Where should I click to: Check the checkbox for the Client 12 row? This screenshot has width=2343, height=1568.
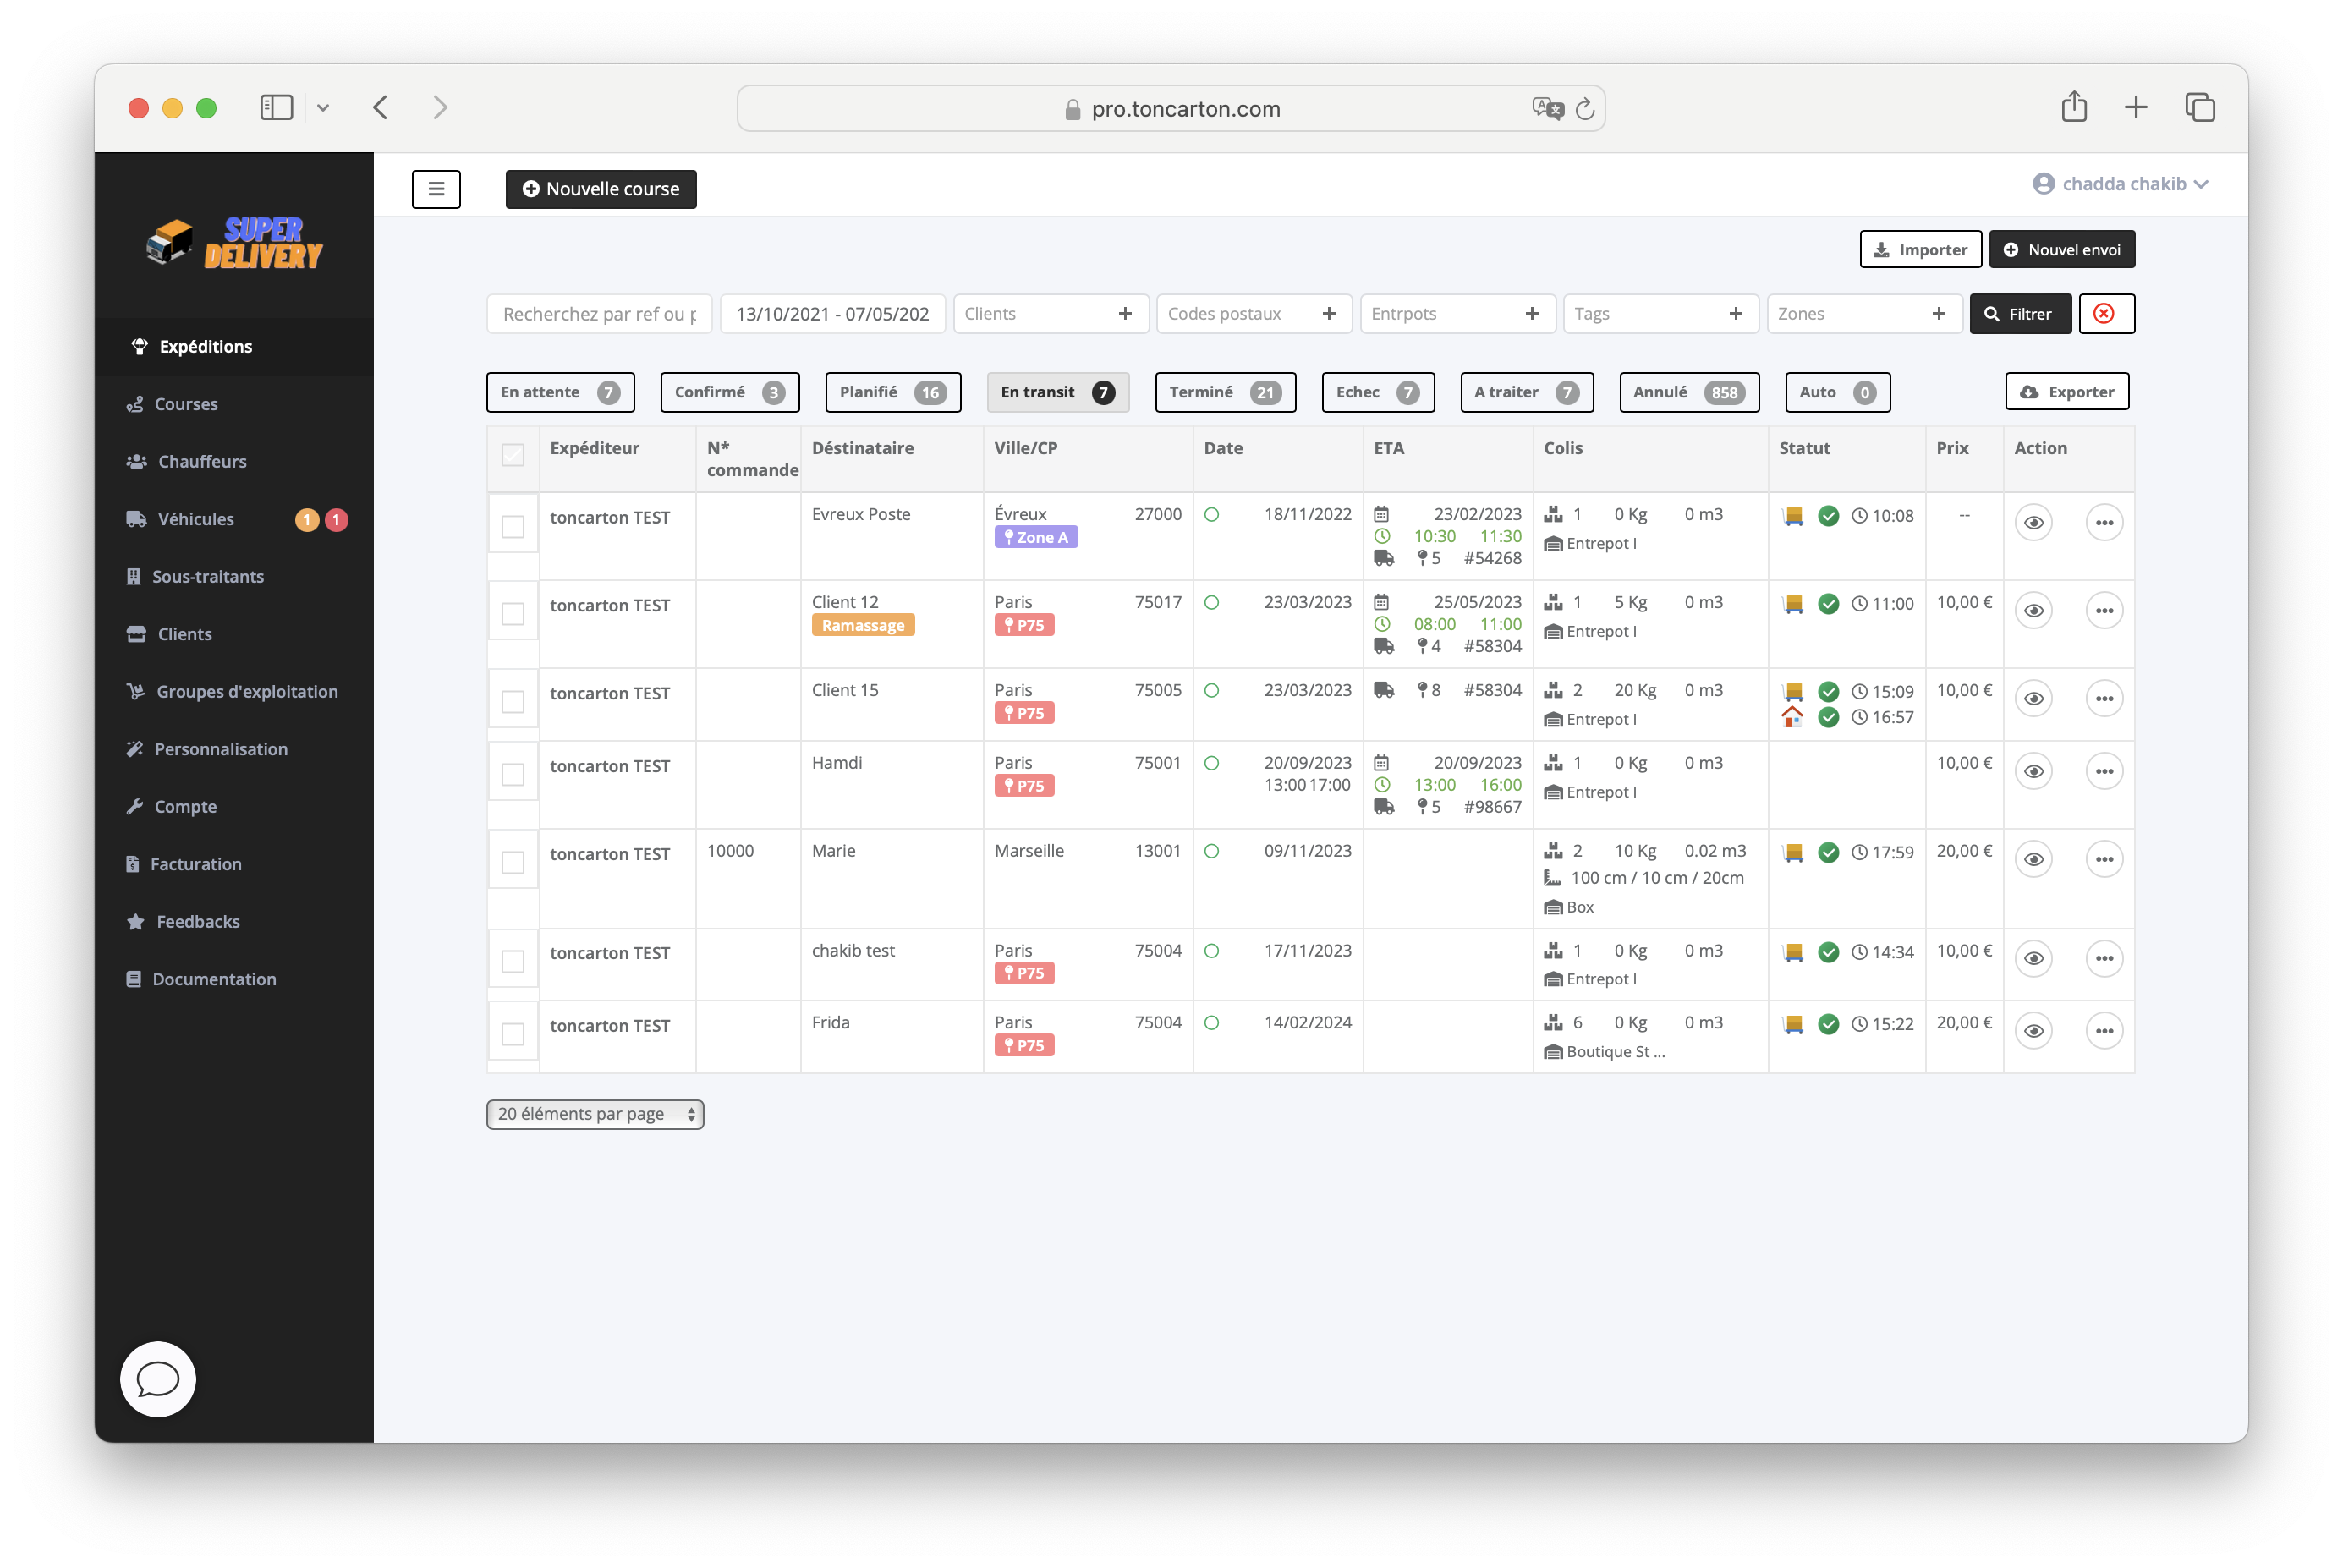[513, 613]
